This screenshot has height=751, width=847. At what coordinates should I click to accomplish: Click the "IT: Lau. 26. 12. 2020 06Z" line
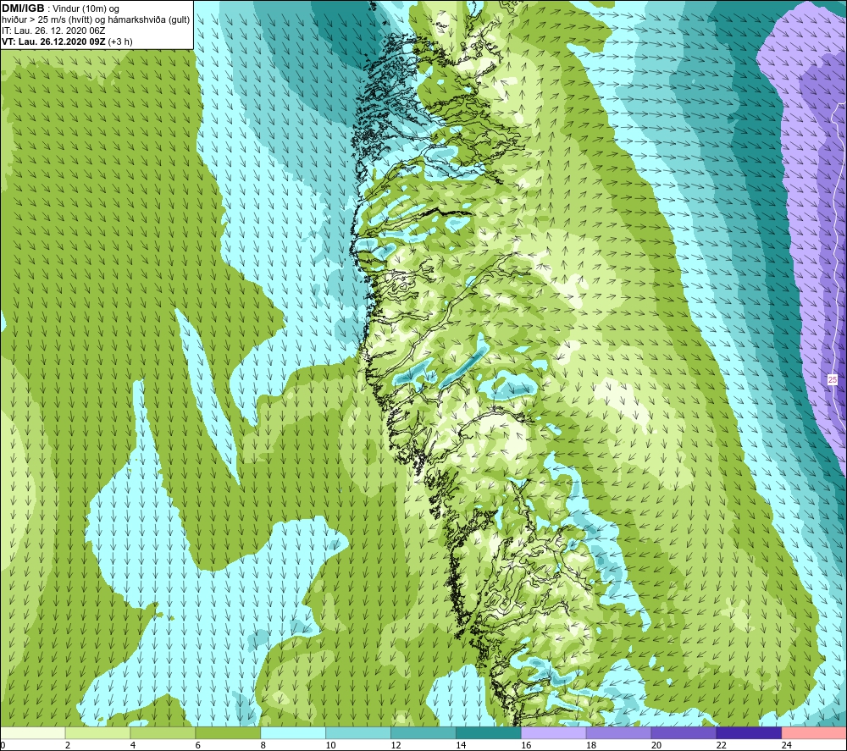point(53,30)
